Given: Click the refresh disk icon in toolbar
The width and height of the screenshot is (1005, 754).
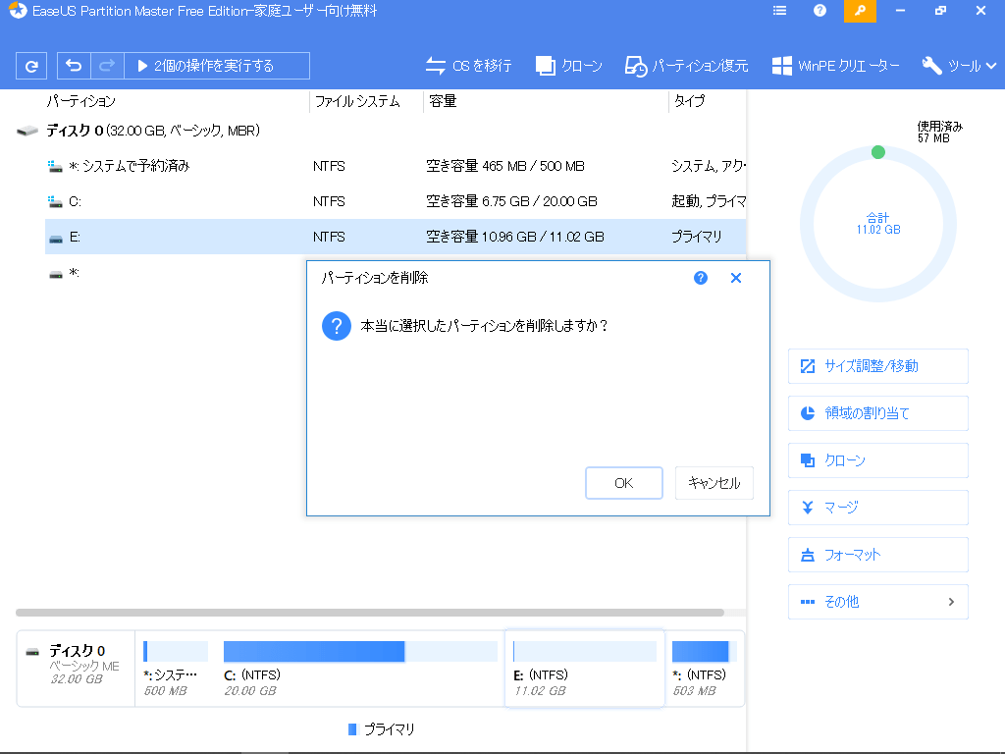Looking at the screenshot, I should coord(30,66).
